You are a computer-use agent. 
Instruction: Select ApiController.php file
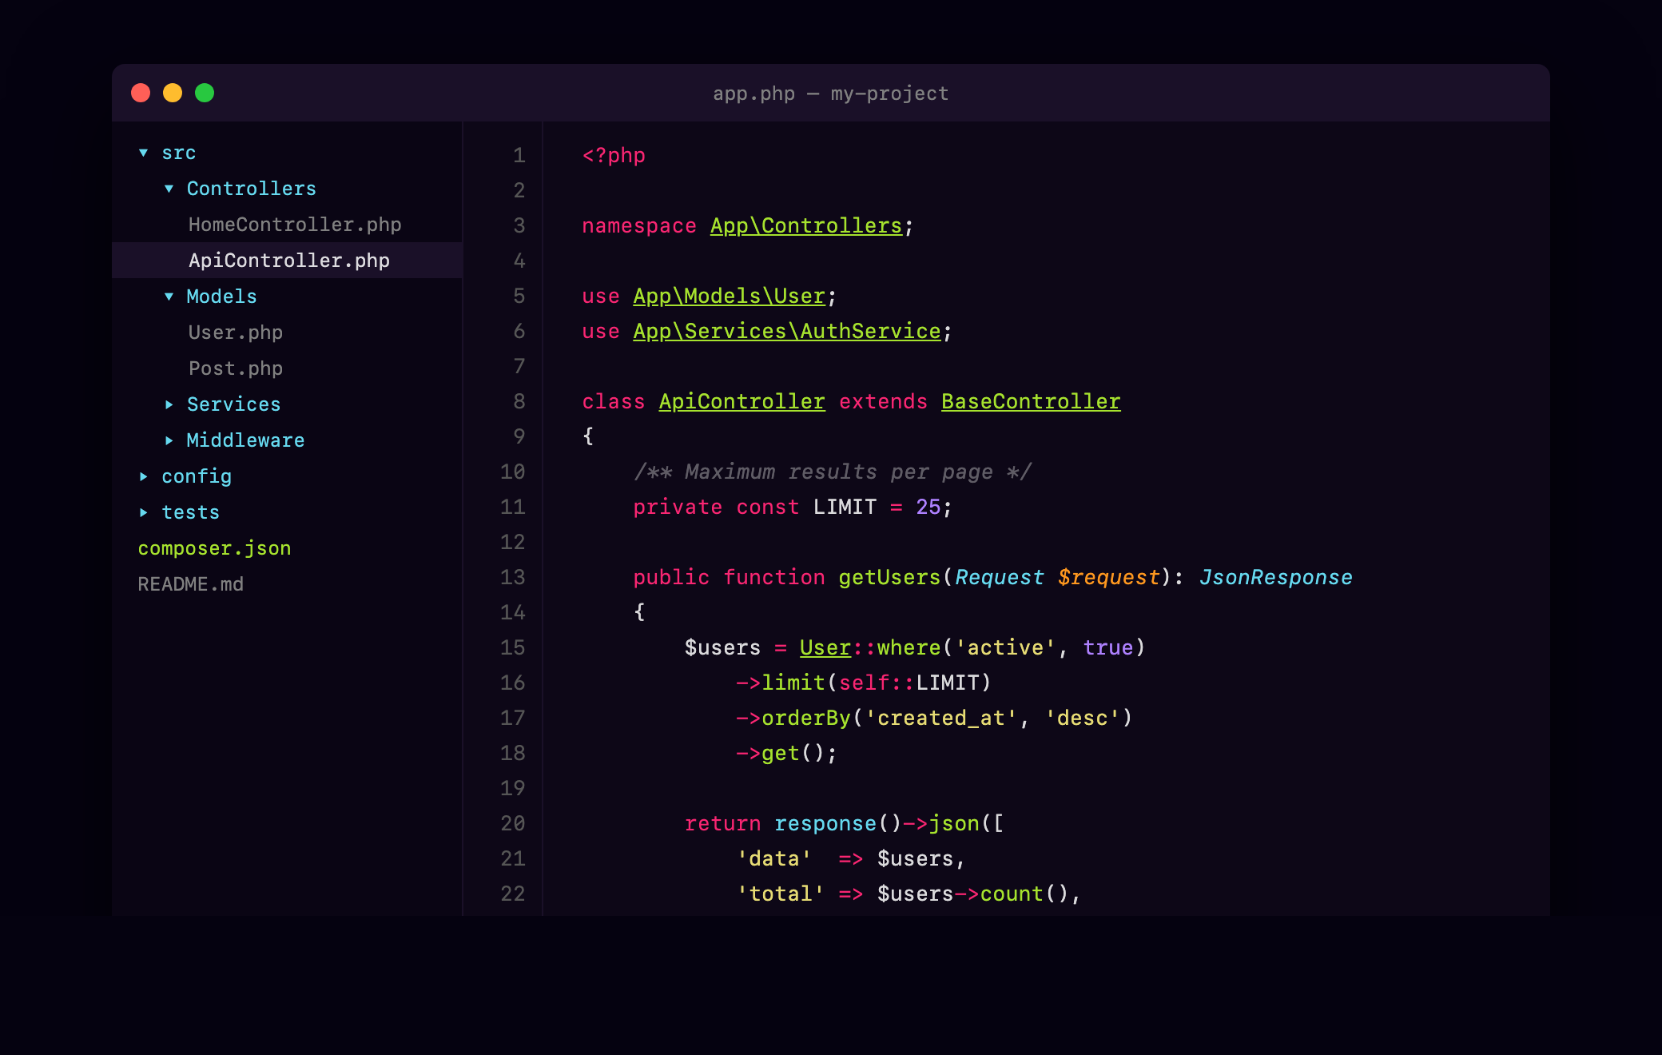pyautogui.click(x=288, y=261)
